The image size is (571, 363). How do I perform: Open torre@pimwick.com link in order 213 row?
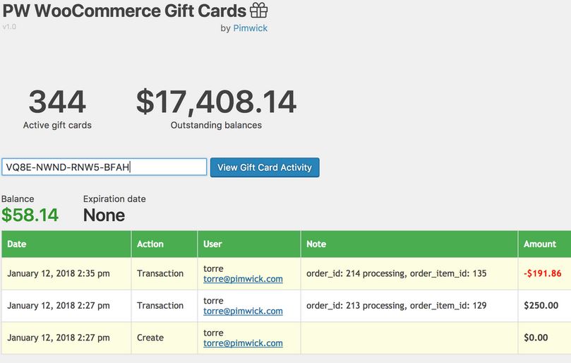coord(243,311)
